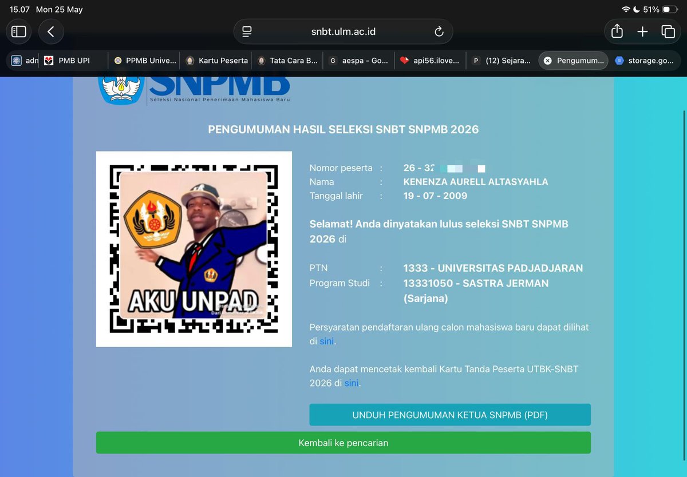Image resolution: width=687 pixels, height=477 pixels.
Task: Tap the Nomor peserta label
Action: click(x=341, y=168)
